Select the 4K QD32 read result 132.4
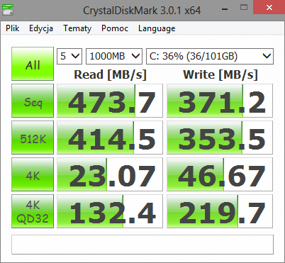This screenshot has height=263, width=285. tap(110, 211)
